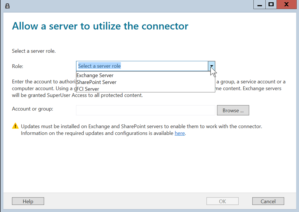The height and width of the screenshot is (212, 299).
Task: Pick FCI Server from the dropdown list
Action: (x=88, y=89)
